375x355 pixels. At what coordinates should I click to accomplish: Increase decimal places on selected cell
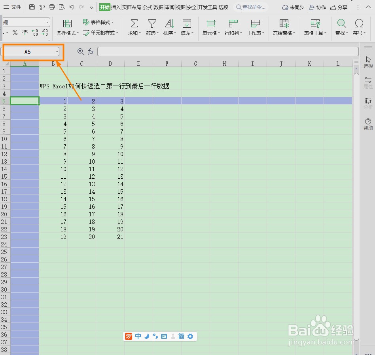[35, 33]
